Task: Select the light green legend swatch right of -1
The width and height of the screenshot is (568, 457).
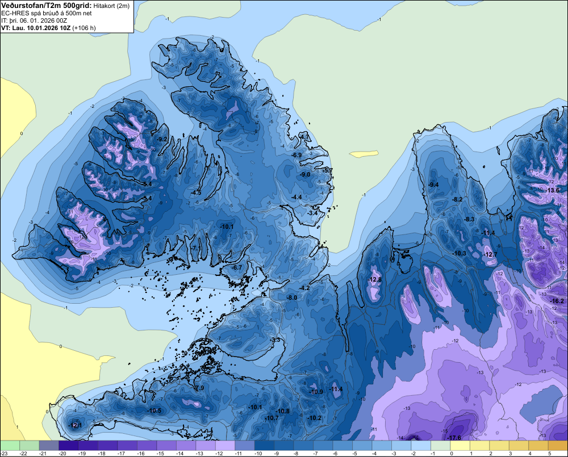Action: pyautogui.click(x=440, y=446)
